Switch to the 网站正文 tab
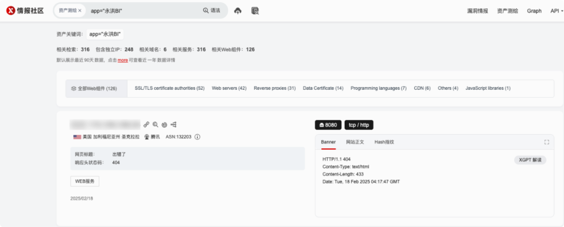Screen dimensions: 564x227 coord(355,142)
